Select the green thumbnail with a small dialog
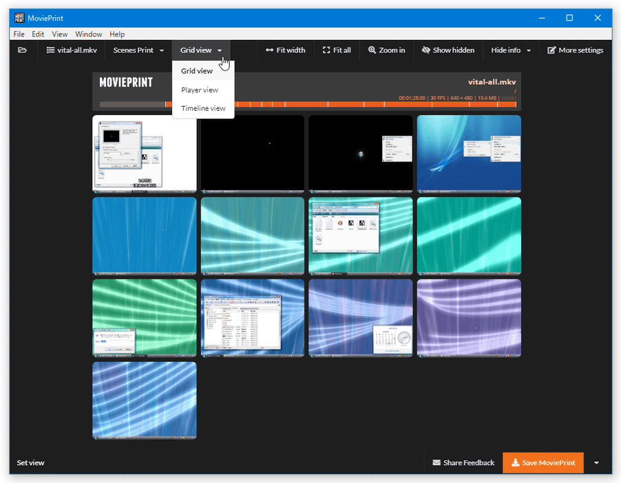 pyautogui.click(x=145, y=318)
